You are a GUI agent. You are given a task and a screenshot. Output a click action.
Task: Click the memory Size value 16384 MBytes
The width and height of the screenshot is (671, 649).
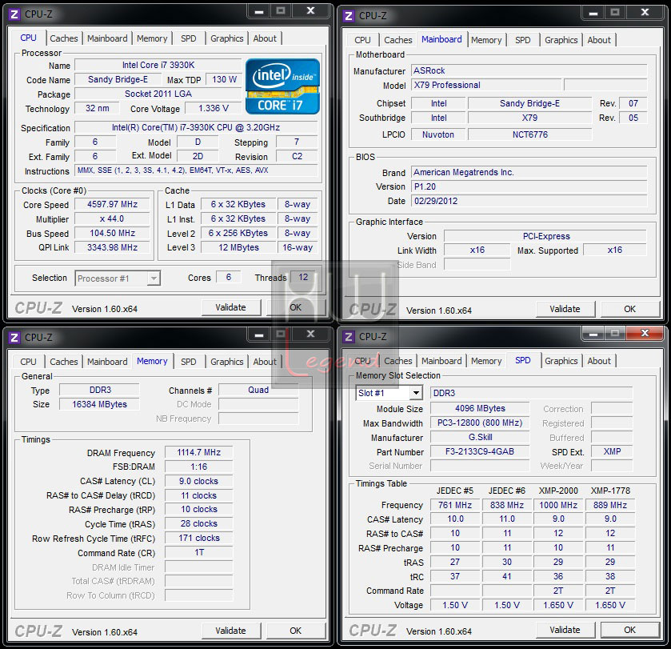click(99, 404)
